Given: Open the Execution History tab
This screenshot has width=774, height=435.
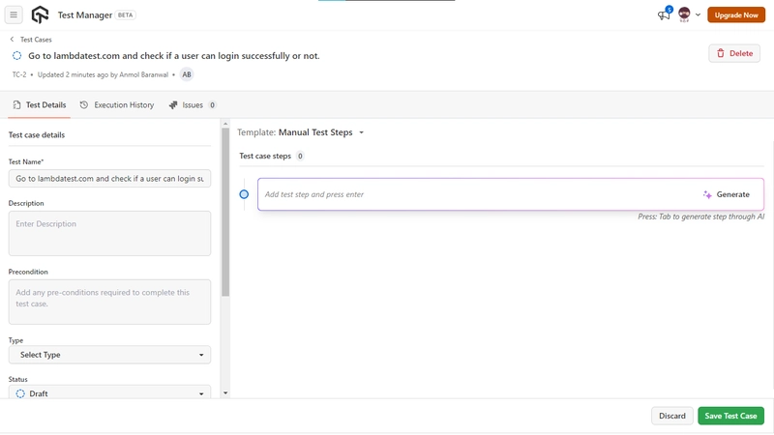Looking at the screenshot, I should coord(117,105).
